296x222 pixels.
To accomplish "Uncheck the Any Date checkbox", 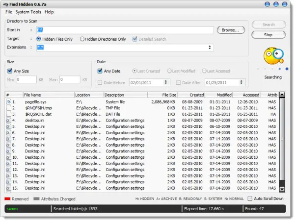I will point(100,71).
